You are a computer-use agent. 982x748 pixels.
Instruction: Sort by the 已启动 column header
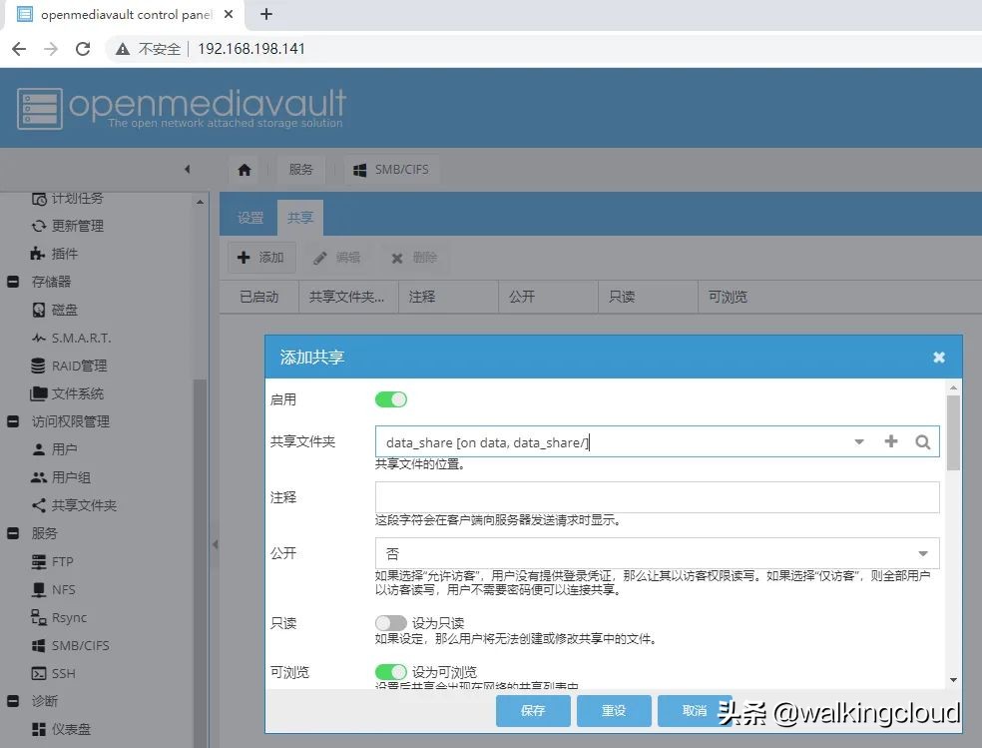pyautogui.click(x=259, y=297)
